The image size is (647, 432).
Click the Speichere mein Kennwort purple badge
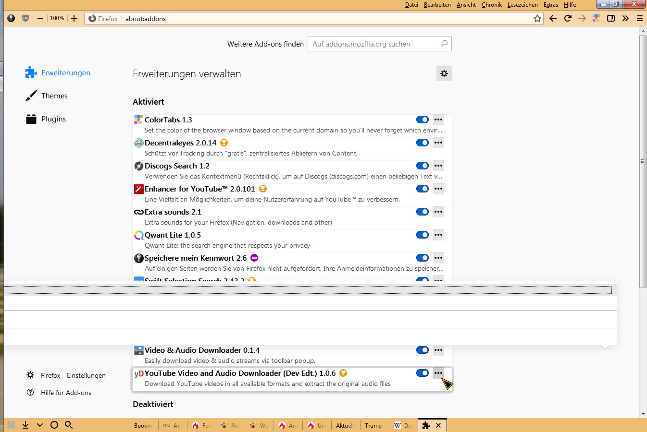tap(254, 258)
